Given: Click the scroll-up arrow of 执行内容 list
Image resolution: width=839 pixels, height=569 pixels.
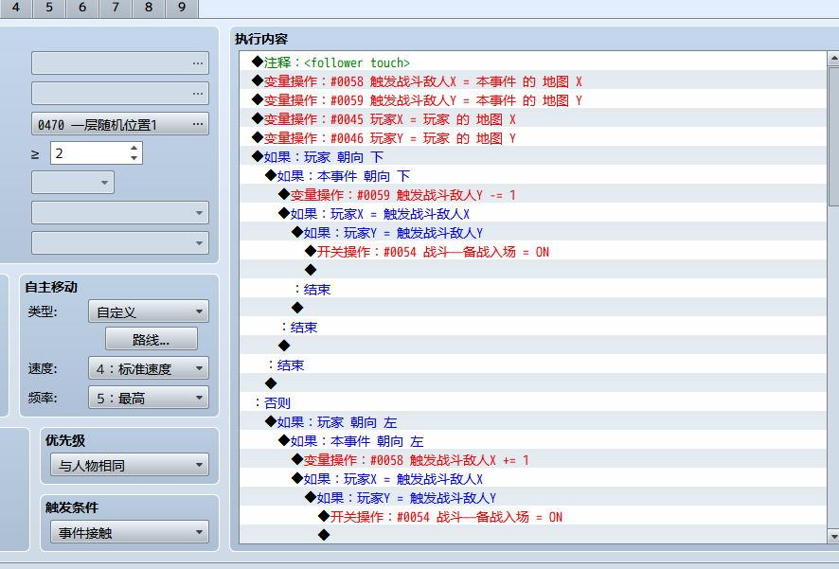Looking at the screenshot, I should [833, 58].
